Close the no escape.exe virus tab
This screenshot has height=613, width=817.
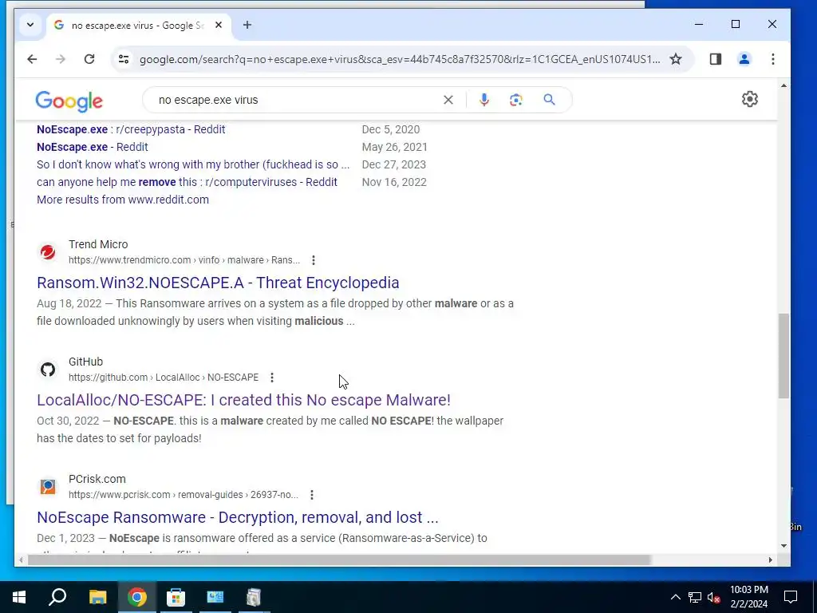[219, 25]
